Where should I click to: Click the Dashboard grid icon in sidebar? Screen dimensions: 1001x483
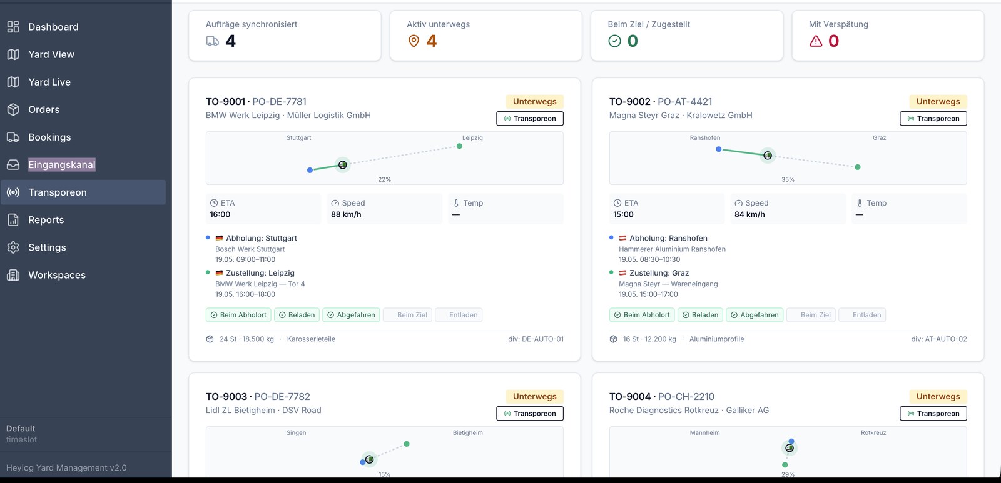click(x=13, y=27)
